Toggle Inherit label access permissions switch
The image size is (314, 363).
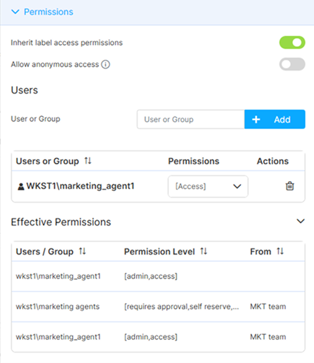pos(292,43)
